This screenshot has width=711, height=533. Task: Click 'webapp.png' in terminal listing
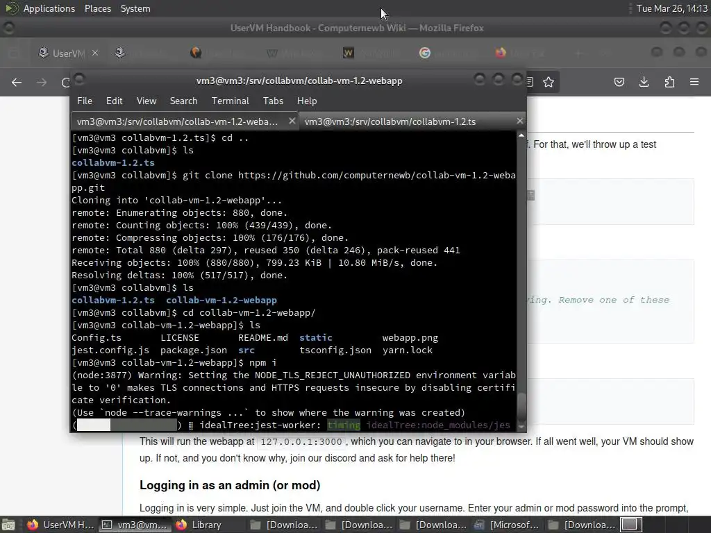[x=410, y=338]
